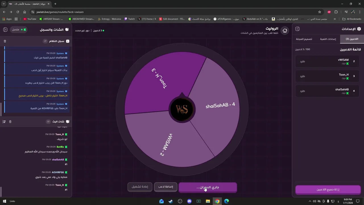Screen dimensions: 364x205
Task: Open Discord from the taskbar
Action: pyautogui.click(x=189, y=201)
